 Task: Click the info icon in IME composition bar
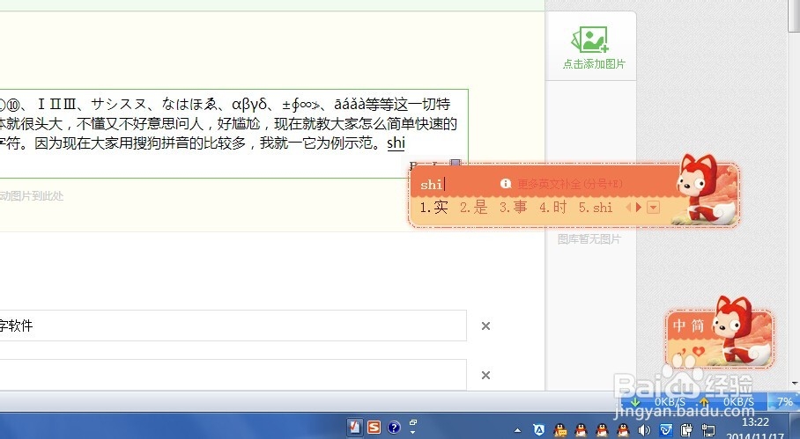coord(506,183)
